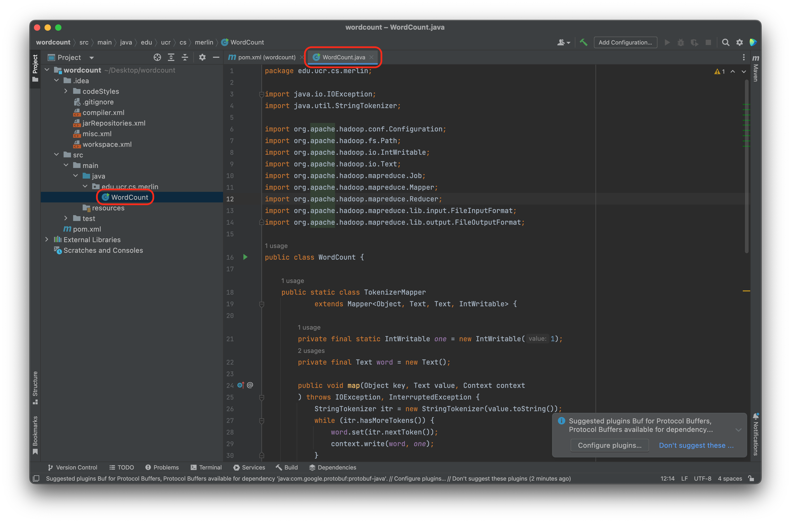Screen dimensions: 791x523
Task: Open the Project view dropdown arrow
Action: pos(91,58)
